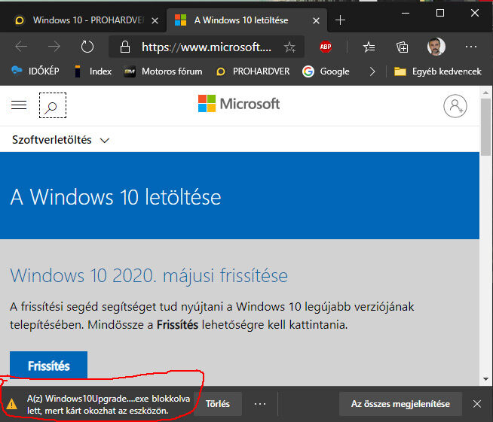The height and width of the screenshot is (422, 493).
Task: Expand the Szoftverletöltés dropdown
Action: (x=60, y=140)
